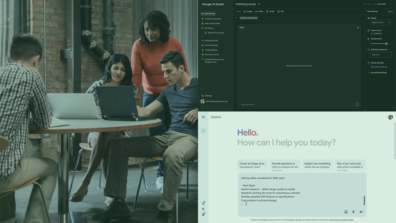Open the Gemini 1.5 Pro model dropdown
This screenshot has width=396, height=223.
point(381,23)
